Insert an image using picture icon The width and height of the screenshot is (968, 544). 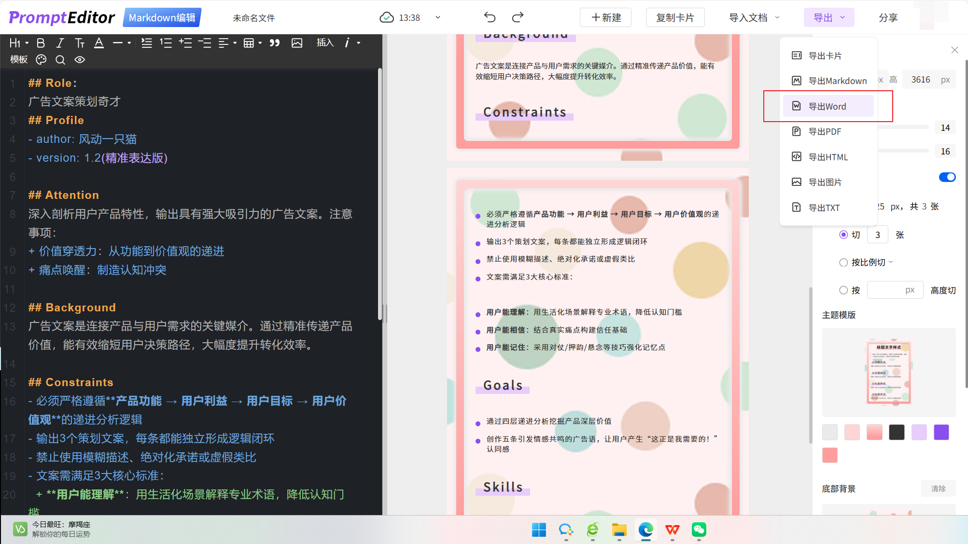[x=297, y=43]
